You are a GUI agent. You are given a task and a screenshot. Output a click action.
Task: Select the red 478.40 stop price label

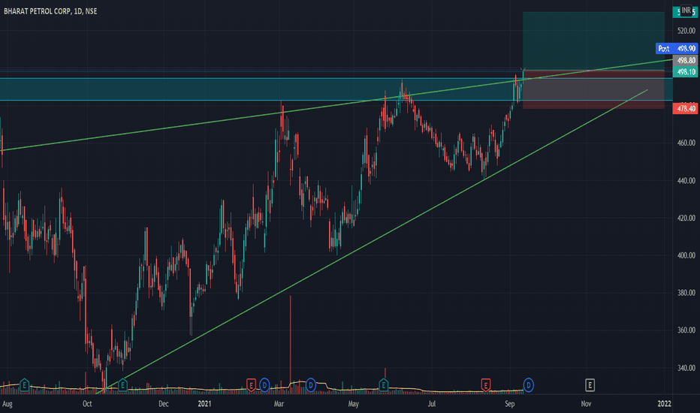685,108
